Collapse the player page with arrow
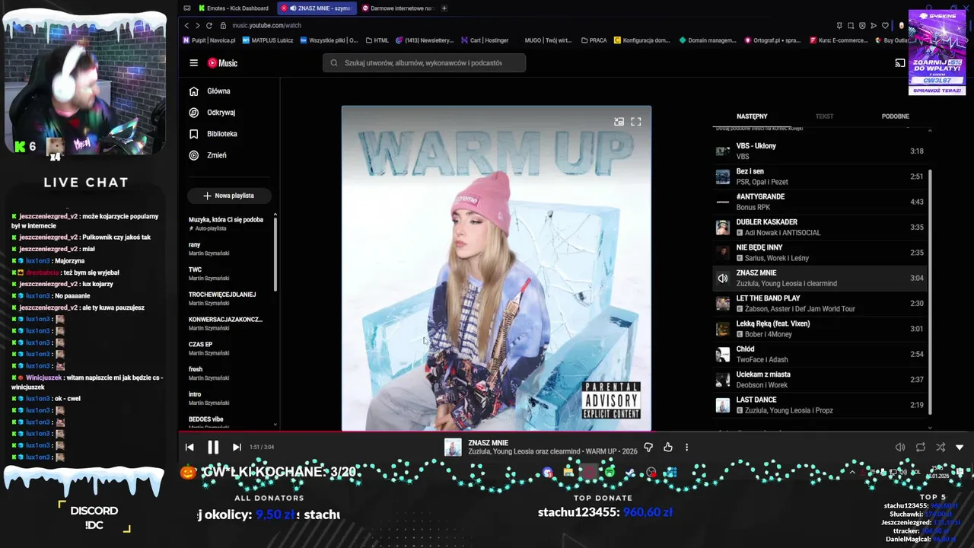The height and width of the screenshot is (548, 974). click(x=960, y=448)
